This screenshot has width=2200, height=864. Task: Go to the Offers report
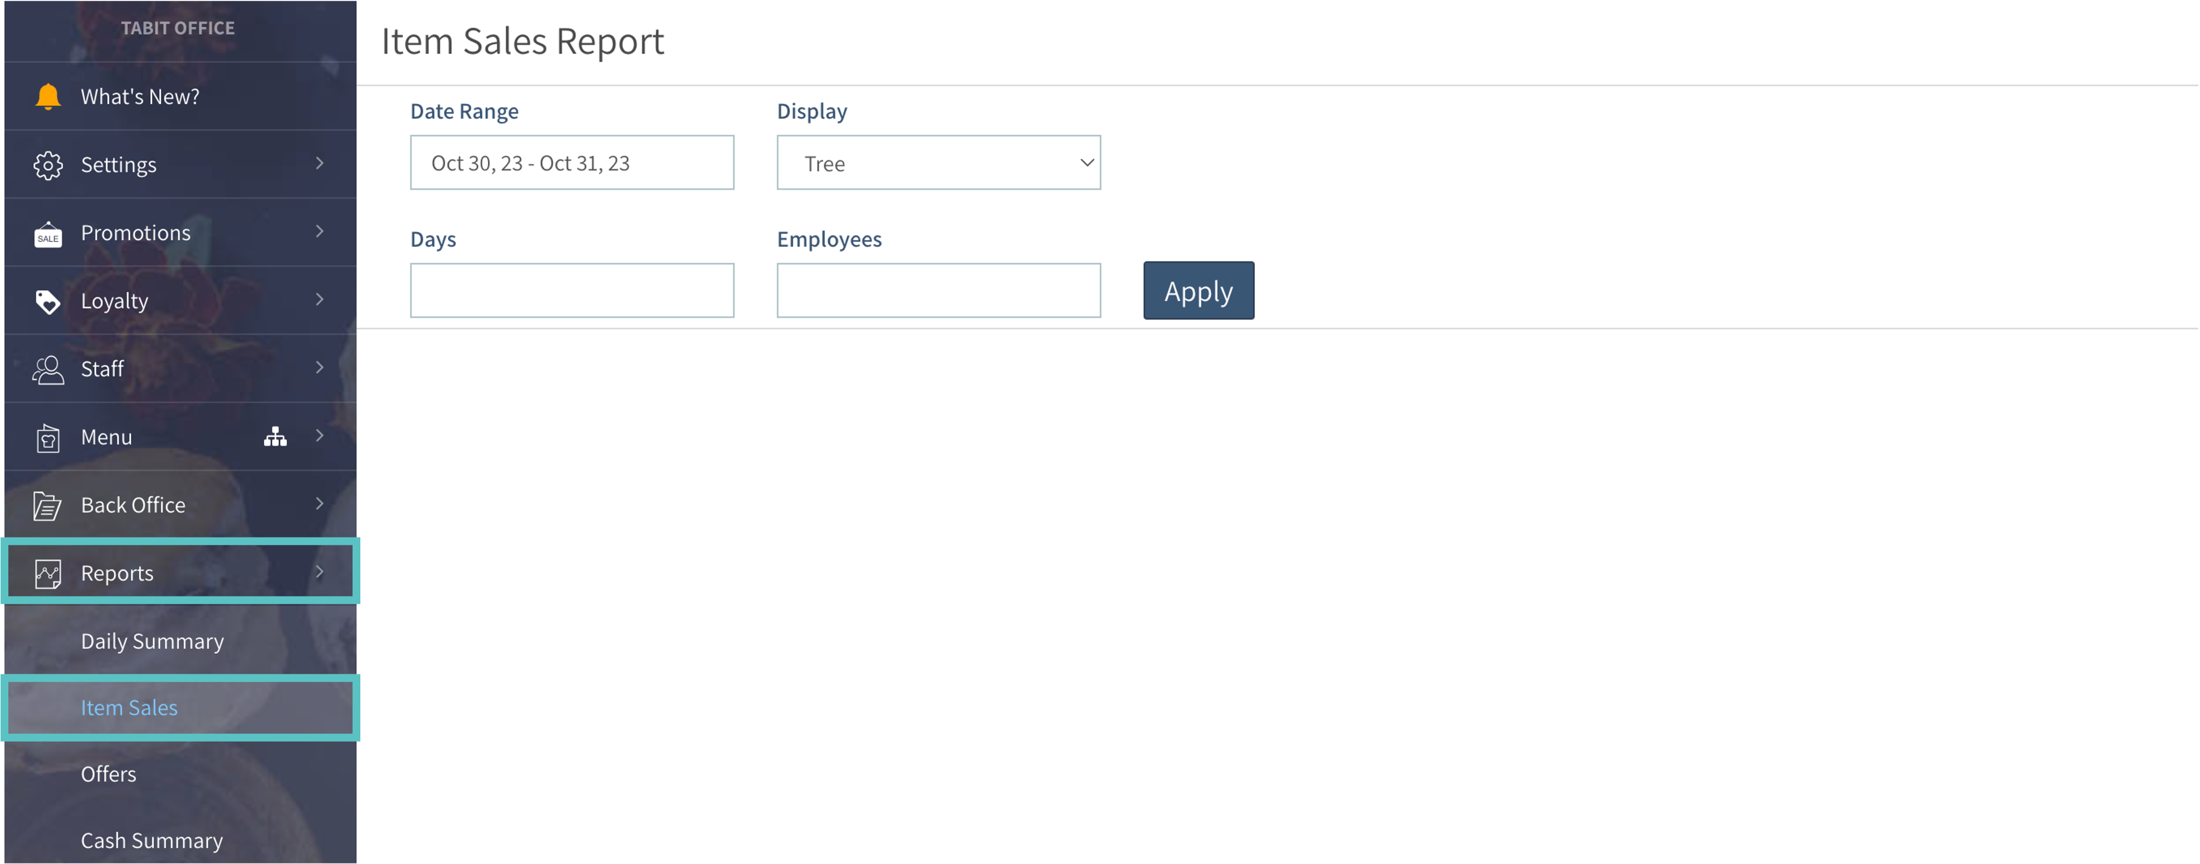tap(109, 773)
